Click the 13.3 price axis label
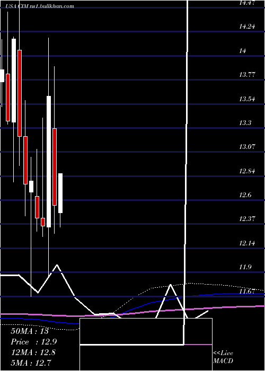 click(245, 123)
